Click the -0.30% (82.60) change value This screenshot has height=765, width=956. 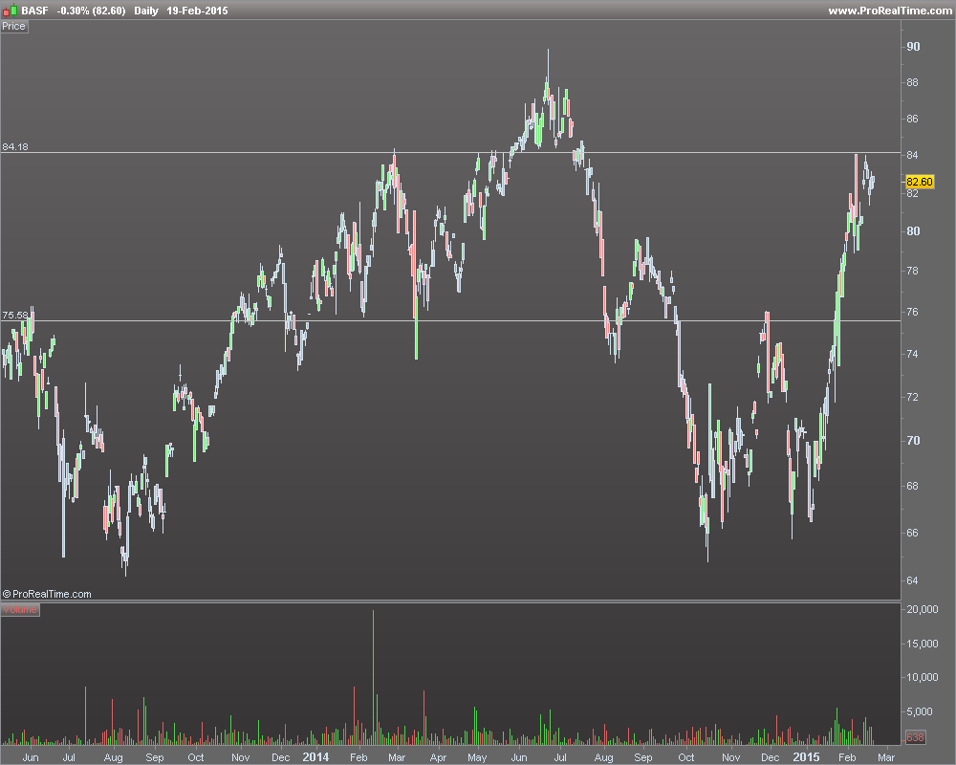[92, 11]
